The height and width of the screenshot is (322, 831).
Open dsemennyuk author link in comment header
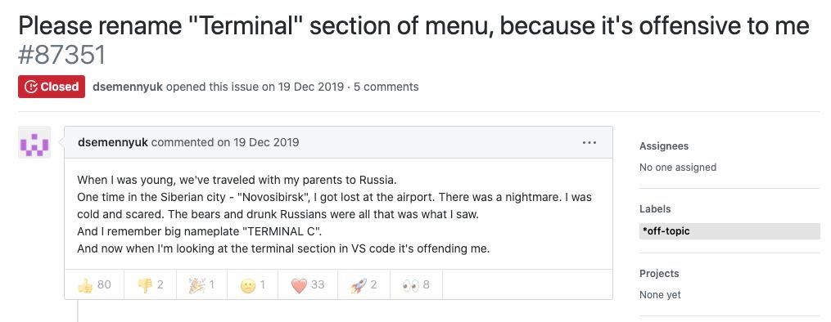point(113,142)
